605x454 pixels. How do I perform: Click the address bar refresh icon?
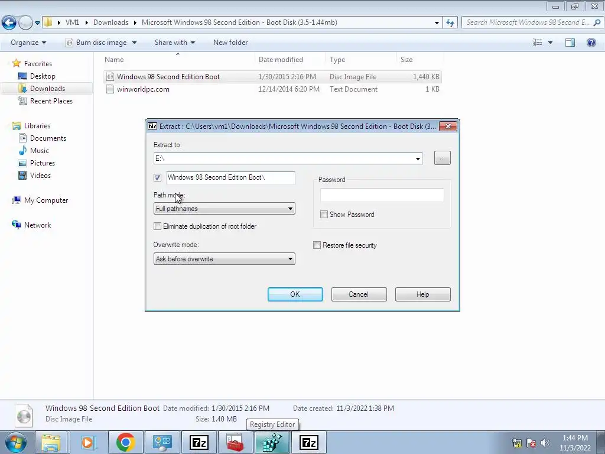[x=450, y=22]
